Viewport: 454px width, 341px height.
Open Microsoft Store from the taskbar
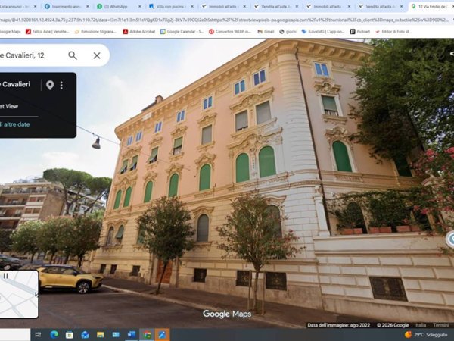pos(70,335)
